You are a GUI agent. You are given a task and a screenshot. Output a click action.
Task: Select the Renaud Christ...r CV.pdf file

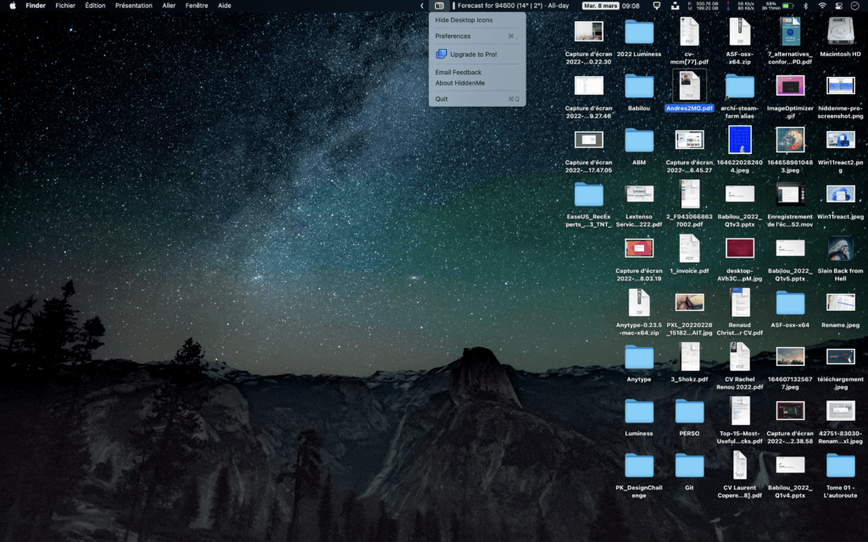point(739,302)
